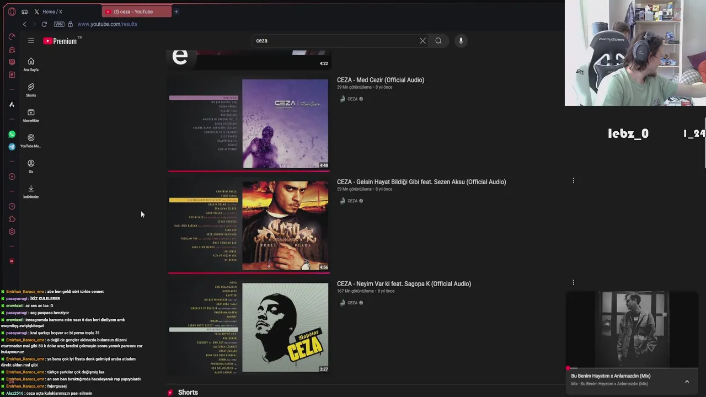Image resolution: width=706 pixels, height=397 pixels.
Task: Open GX Cleaner in Opera sidebar
Action: [x=12, y=50]
